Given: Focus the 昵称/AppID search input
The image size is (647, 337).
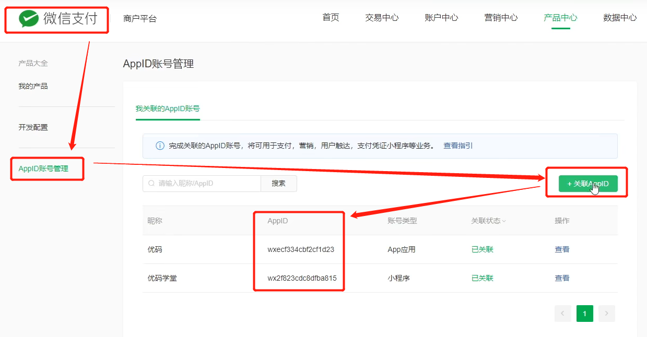Looking at the screenshot, I should point(202,184).
